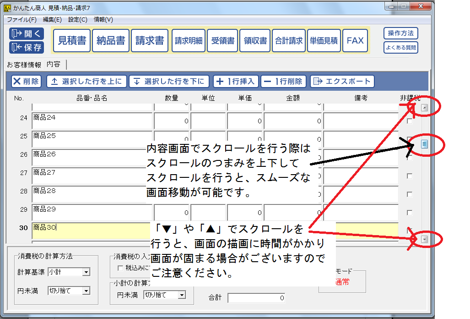Check the 非課税 box for row 28
This screenshot has height=319, width=470.
[x=410, y=194]
